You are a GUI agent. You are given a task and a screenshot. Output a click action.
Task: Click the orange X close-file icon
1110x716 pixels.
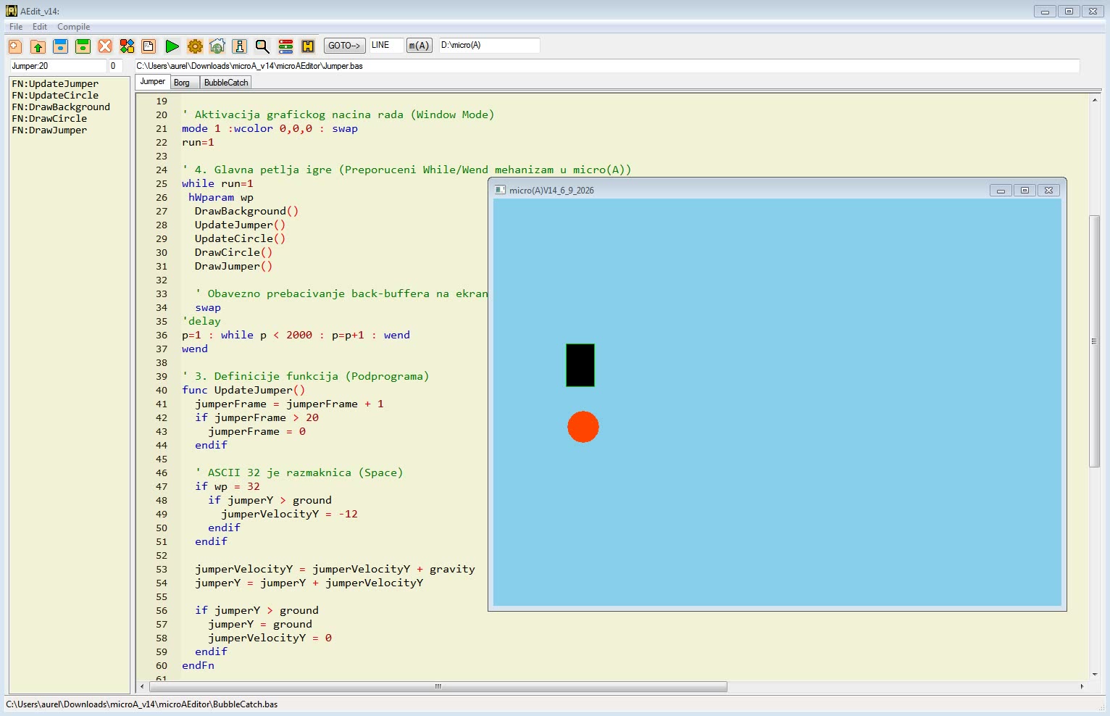click(105, 46)
